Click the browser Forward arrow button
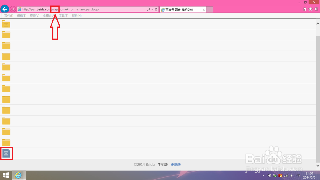The height and width of the screenshot is (180, 320). click(x=13, y=9)
